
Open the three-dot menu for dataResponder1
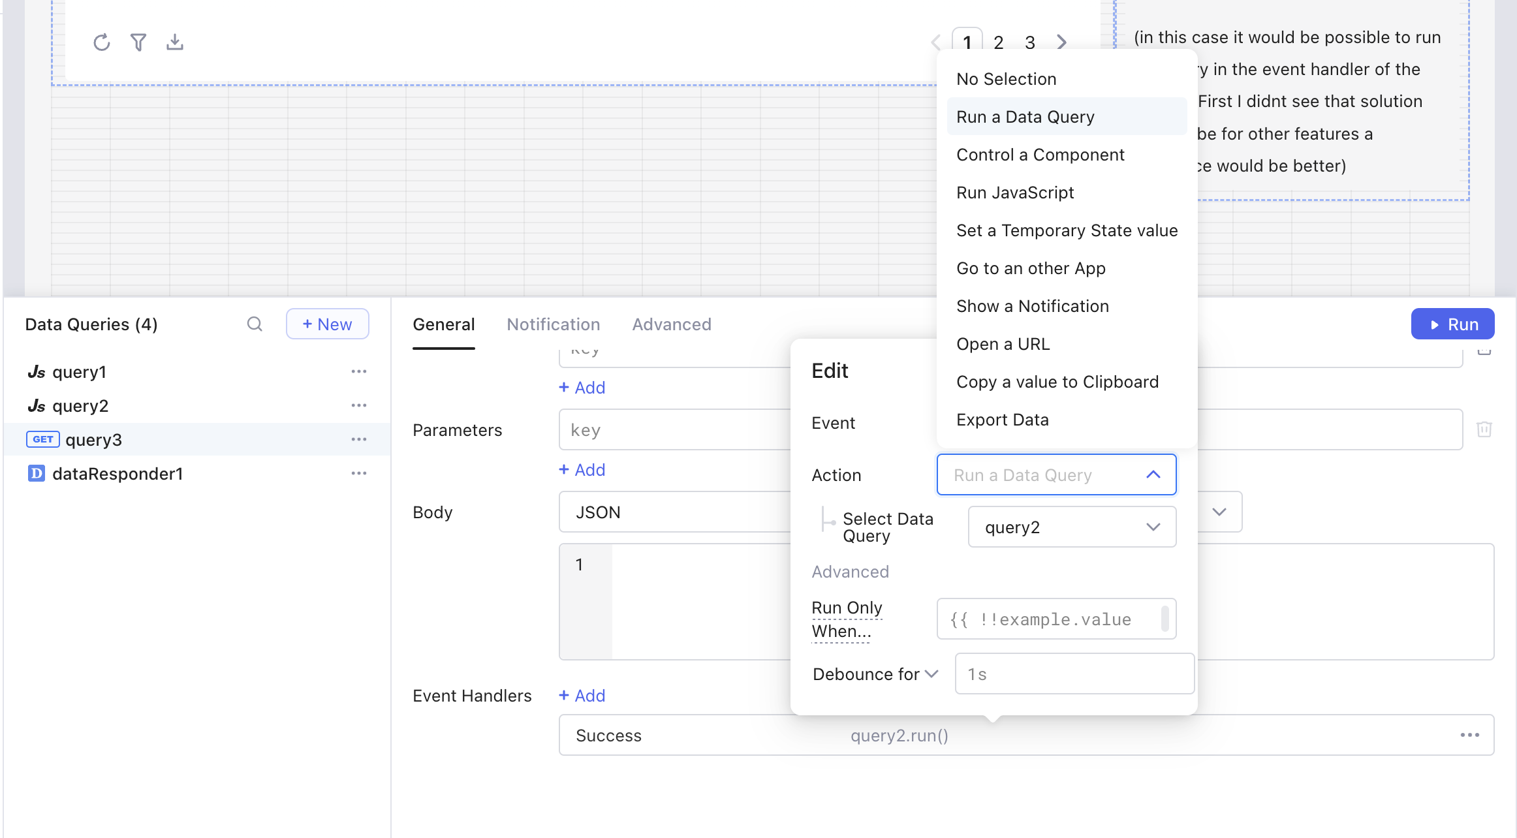tap(358, 473)
